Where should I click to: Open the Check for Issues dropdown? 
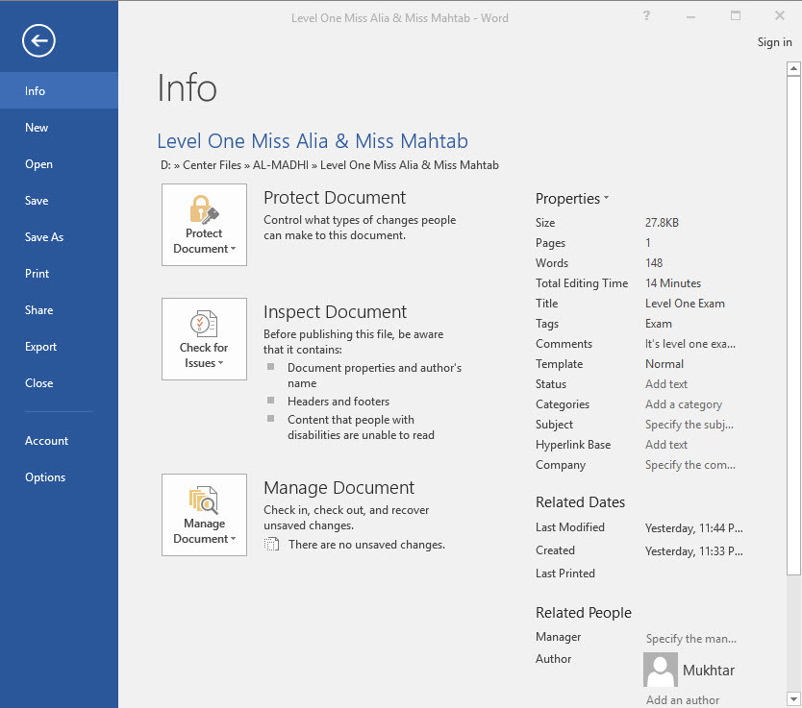[x=204, y=339]
